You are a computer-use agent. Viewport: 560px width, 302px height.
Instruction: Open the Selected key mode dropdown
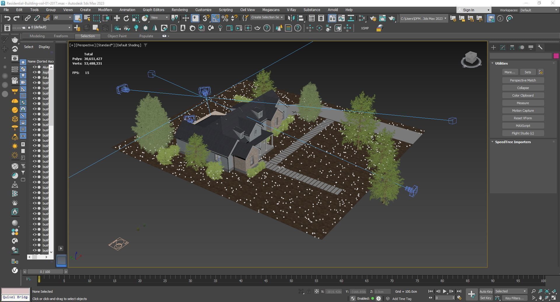pyautogui.click(x=510, y=291)
